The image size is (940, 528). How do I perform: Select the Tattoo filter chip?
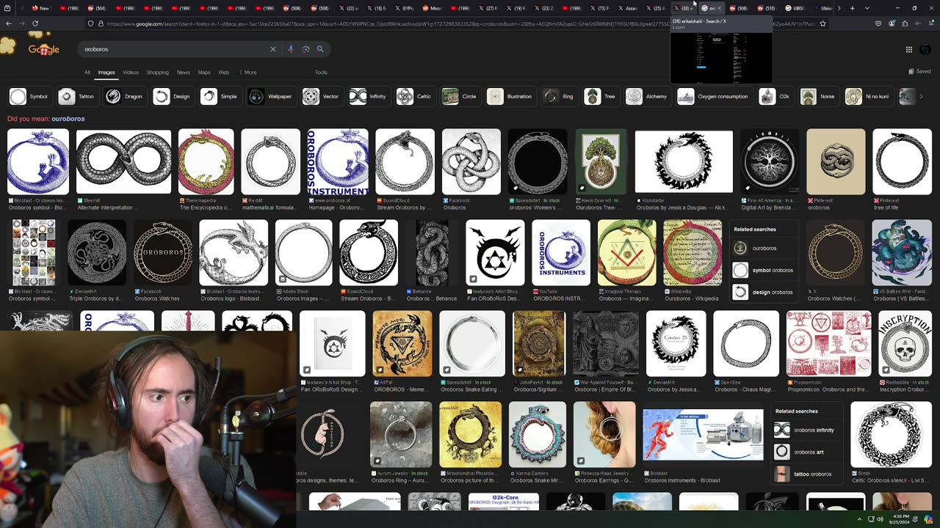tap(76, 96)
